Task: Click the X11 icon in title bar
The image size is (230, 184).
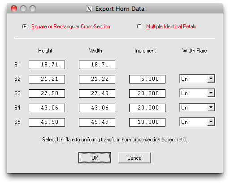Action: tap(89, 9)
